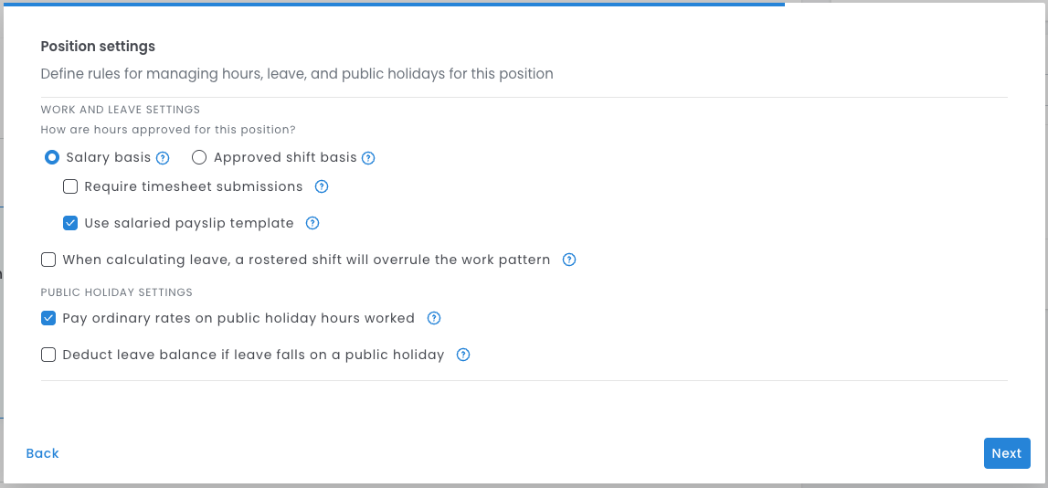Click the blue progress bar at top
1048x488 pixels.
(393, 4)
